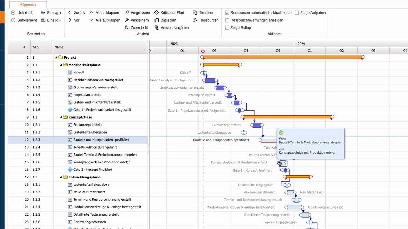The height and width of the screenshot is (229, 408).
Task: Click Alle zuklappen button
Action: coord(104,13)
